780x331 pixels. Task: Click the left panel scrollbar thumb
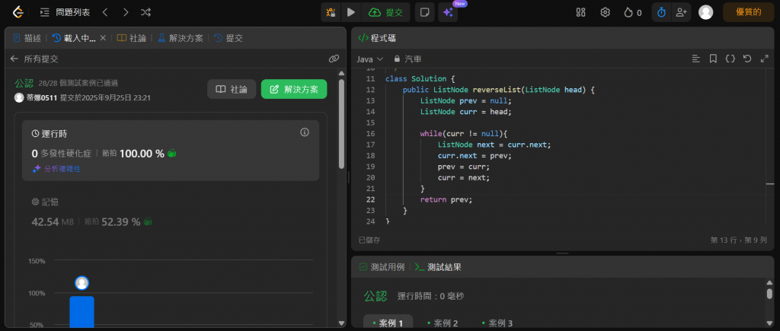(341, 124)
